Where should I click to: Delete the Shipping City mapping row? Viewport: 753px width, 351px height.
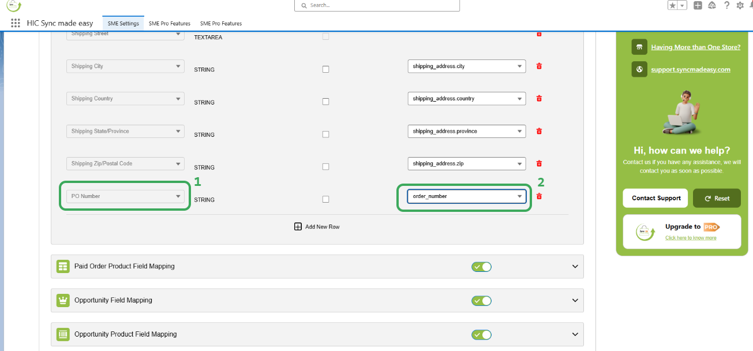tap(539, 66)
